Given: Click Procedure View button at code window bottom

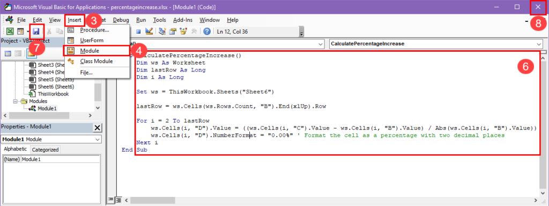Looking at the screenshot, I should click(110, 200).
